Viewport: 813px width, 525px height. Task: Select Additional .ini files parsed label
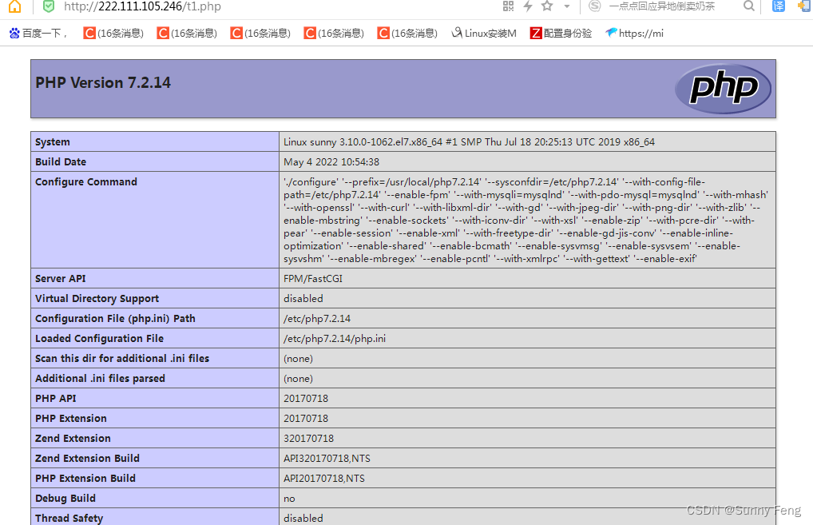pyautogui.click(x=100, y=379)
